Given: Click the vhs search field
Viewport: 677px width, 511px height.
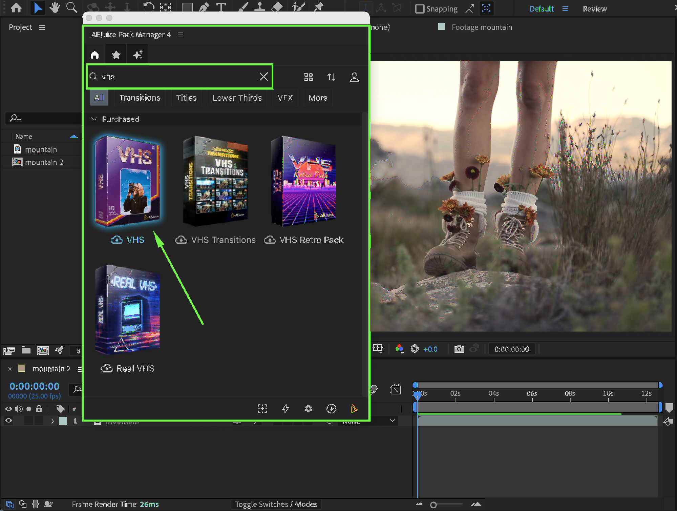Looking at the screenshot, I should 179,77.
